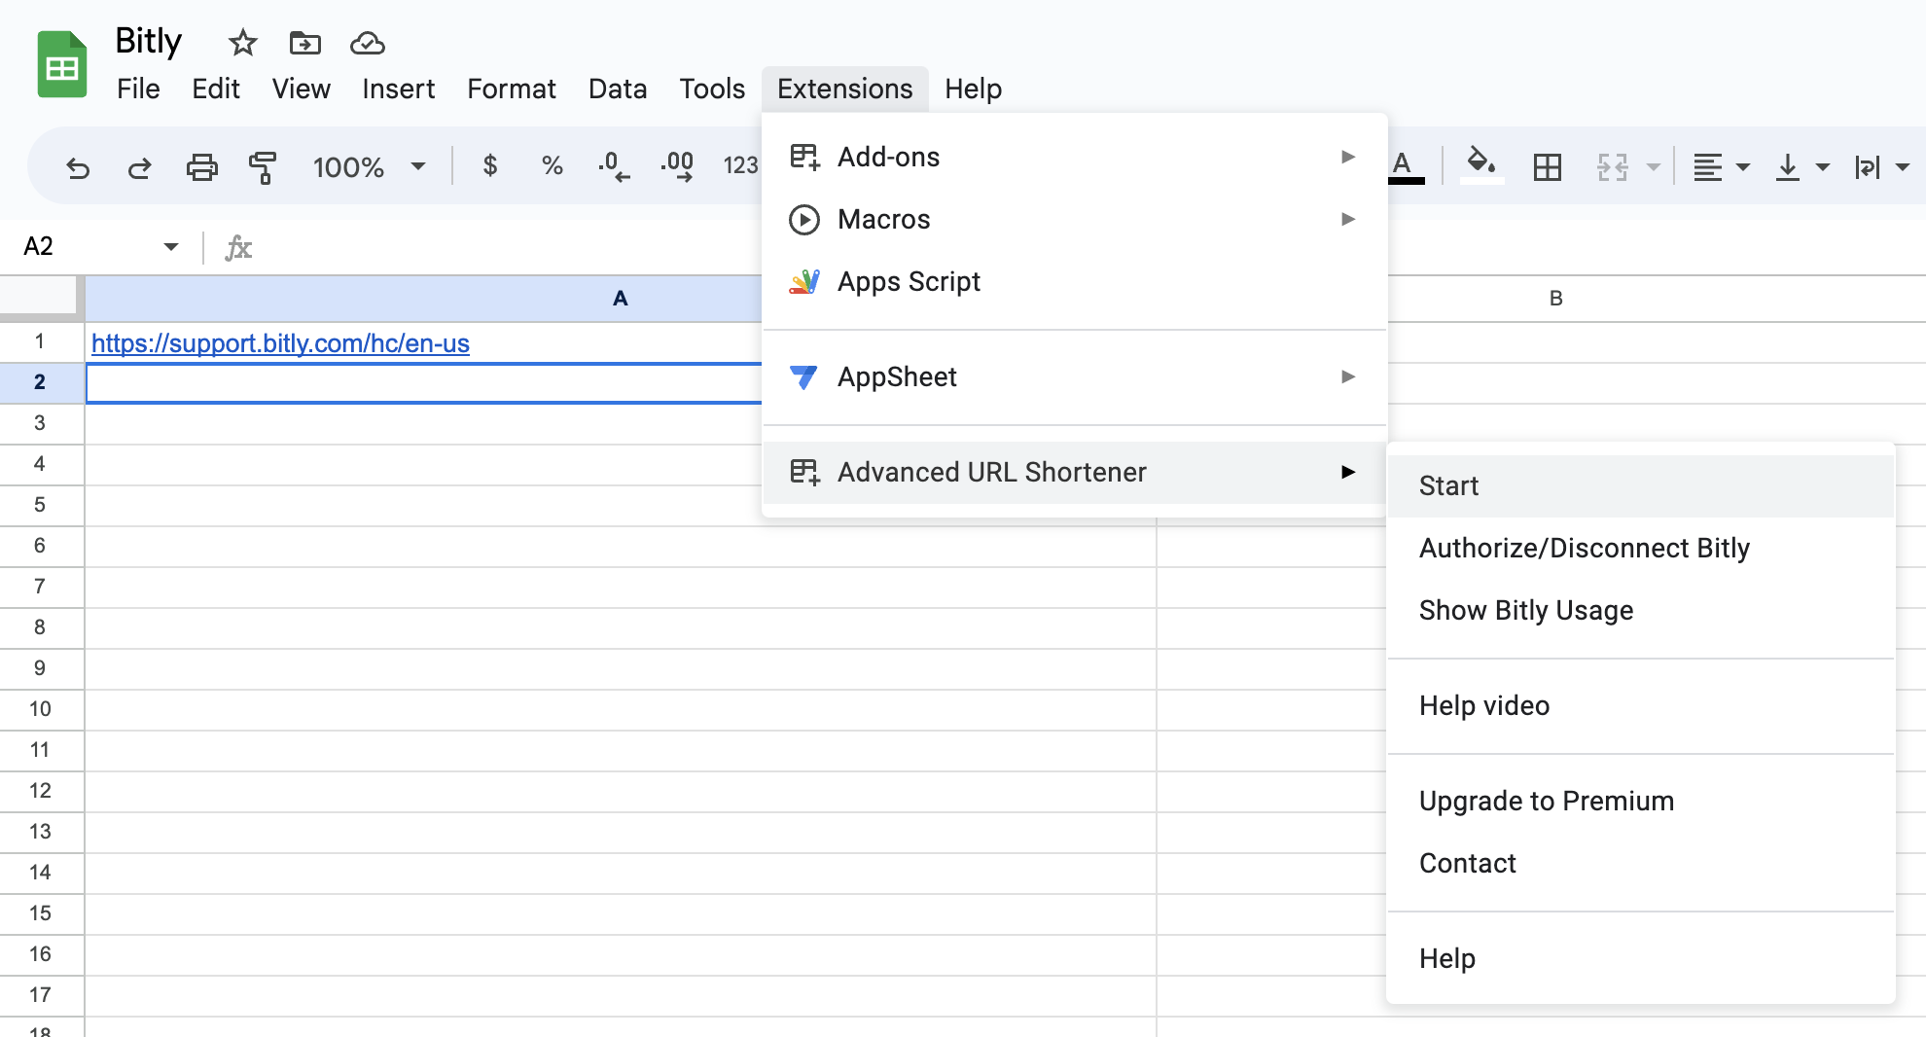Click Upgrade to Premium
Image resolution: width=1926 pixels, height=1037 pixels.
[x=1546, y=801]
